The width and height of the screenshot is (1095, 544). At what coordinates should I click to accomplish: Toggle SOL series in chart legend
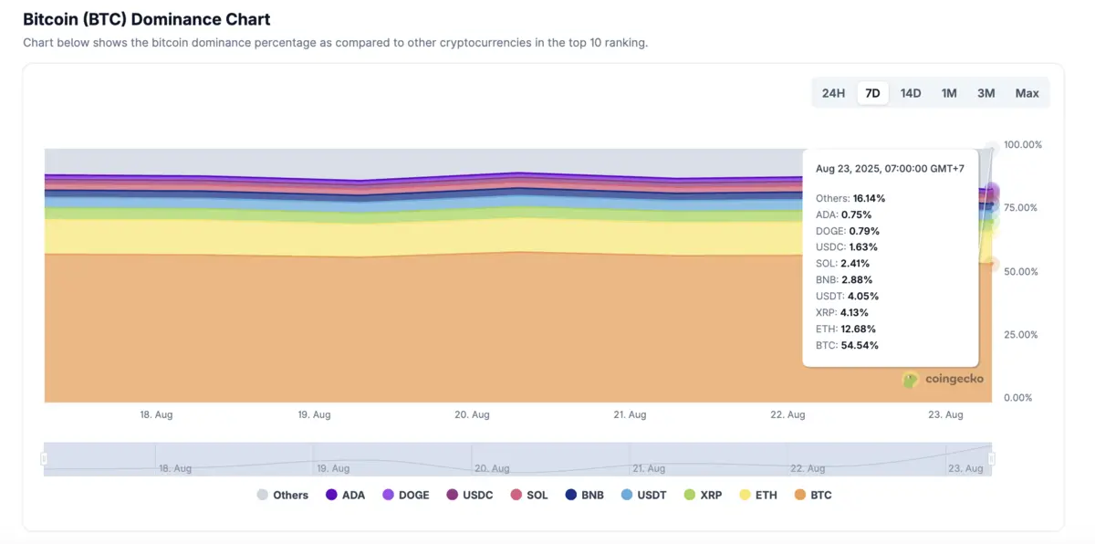tap(529, 495)
